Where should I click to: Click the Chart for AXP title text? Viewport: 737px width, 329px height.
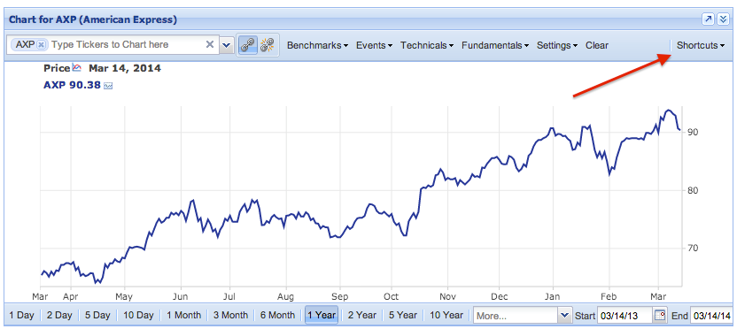93,19
